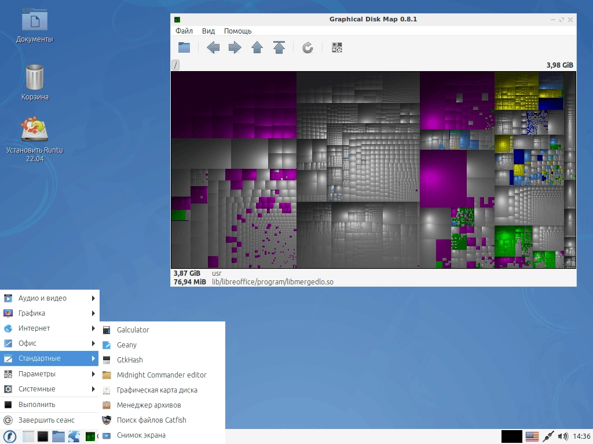Go up one directory level

pos(257,47)
